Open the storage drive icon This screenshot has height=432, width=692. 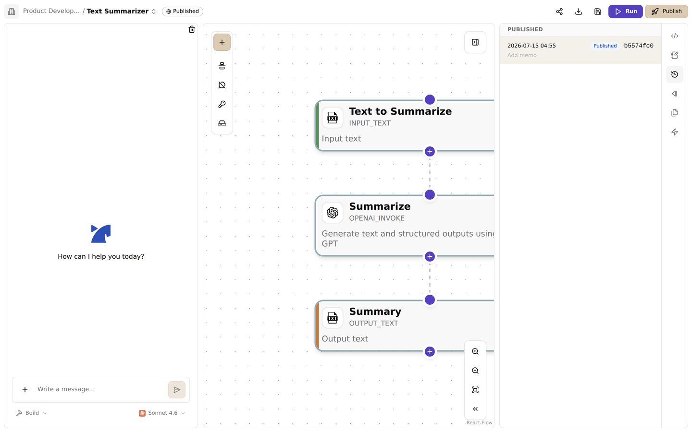[222, 123]
